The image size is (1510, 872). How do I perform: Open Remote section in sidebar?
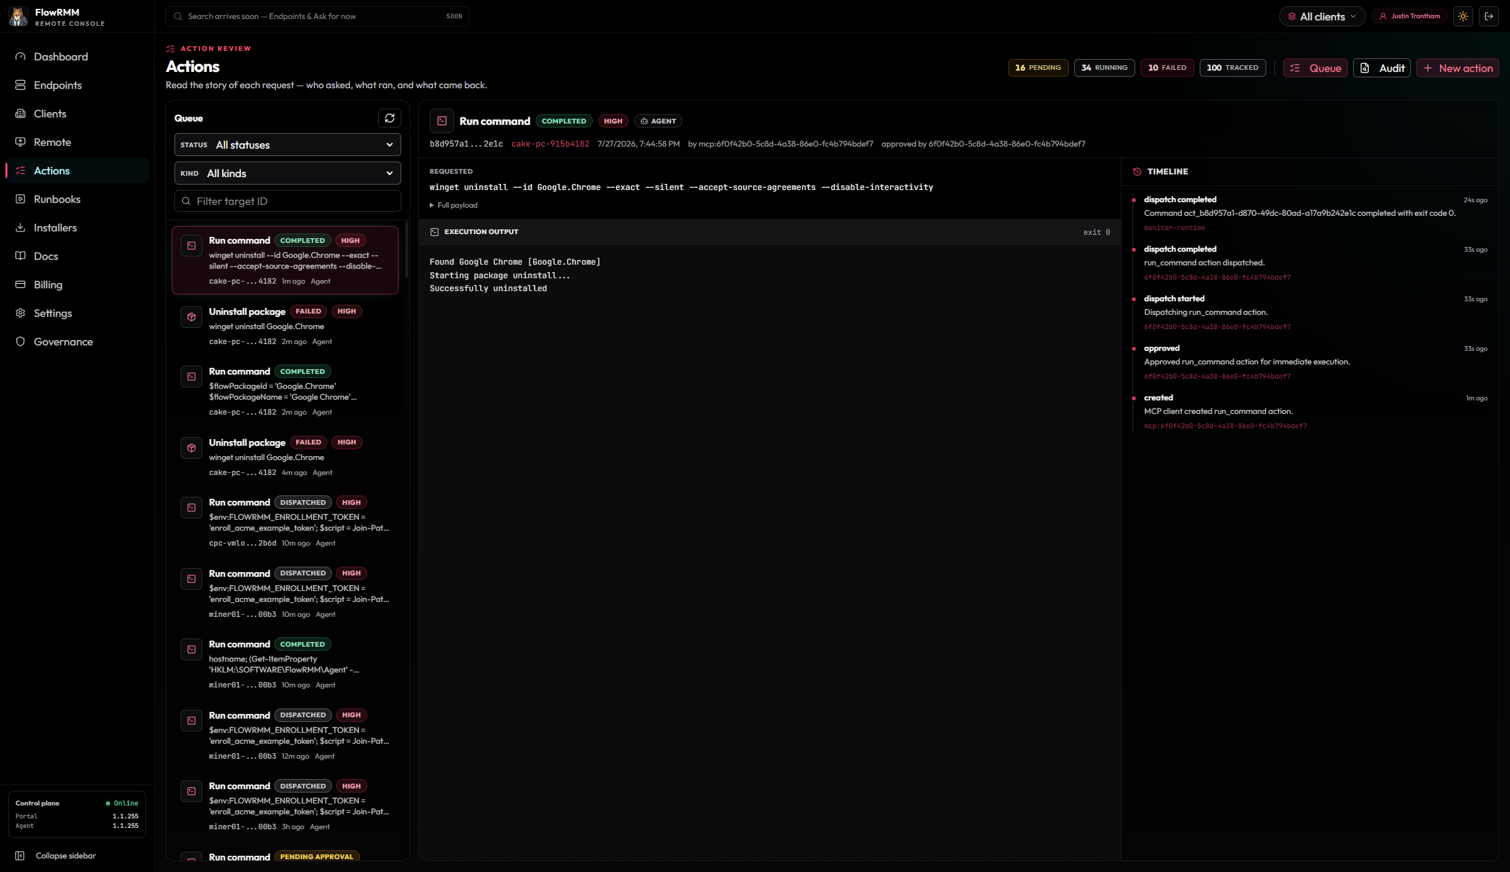tap(77, 143)
